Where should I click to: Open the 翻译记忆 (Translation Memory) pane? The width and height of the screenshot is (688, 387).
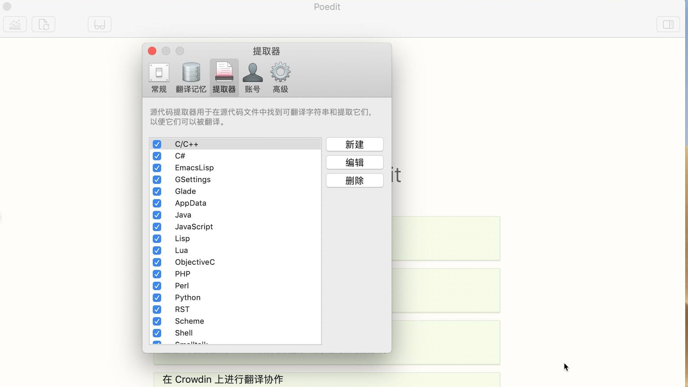pos(191,77)
